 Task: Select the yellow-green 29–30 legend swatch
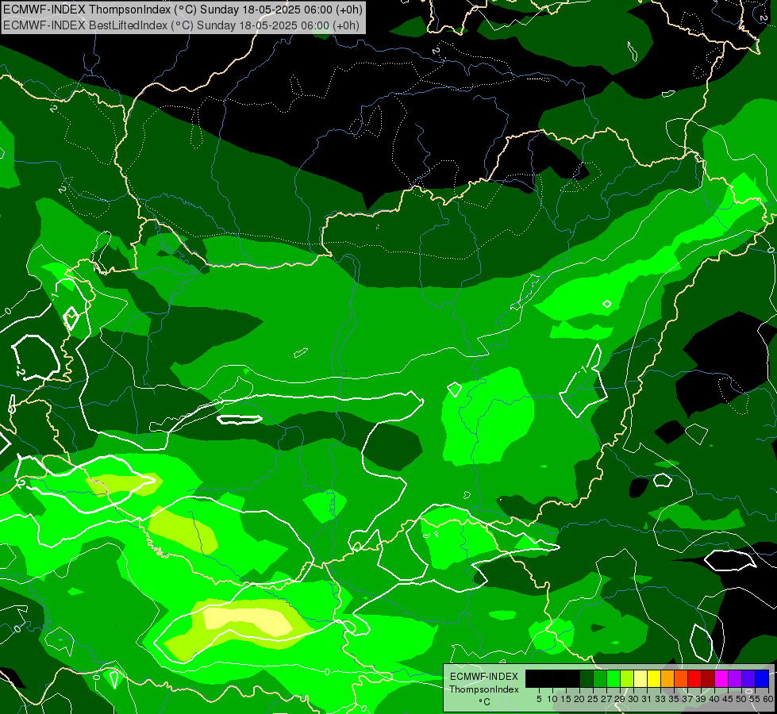[x=627, y=679]
